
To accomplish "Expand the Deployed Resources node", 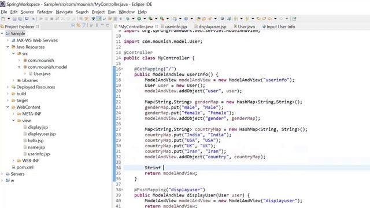I will (8, 87).
